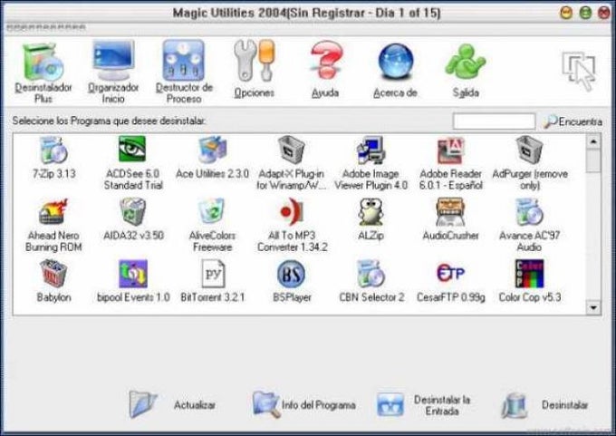This screenshot has width=616, height=436.
Task: Select Ahead Nero Burning ROM
Action: [53, 225]
